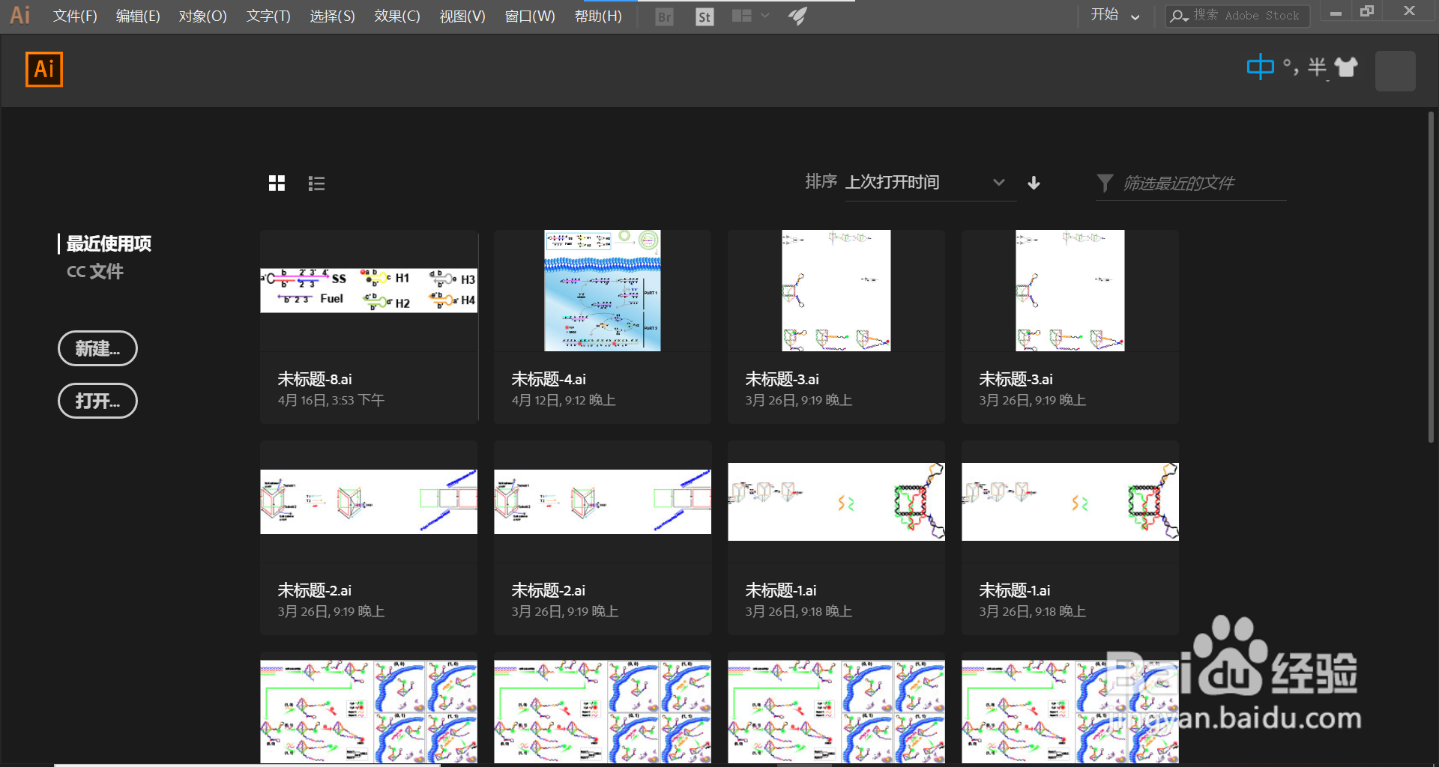The width and height of the screenshot is (1439, 767).
Task: Open the 选择(S) menu
Action: coord(332,16)
